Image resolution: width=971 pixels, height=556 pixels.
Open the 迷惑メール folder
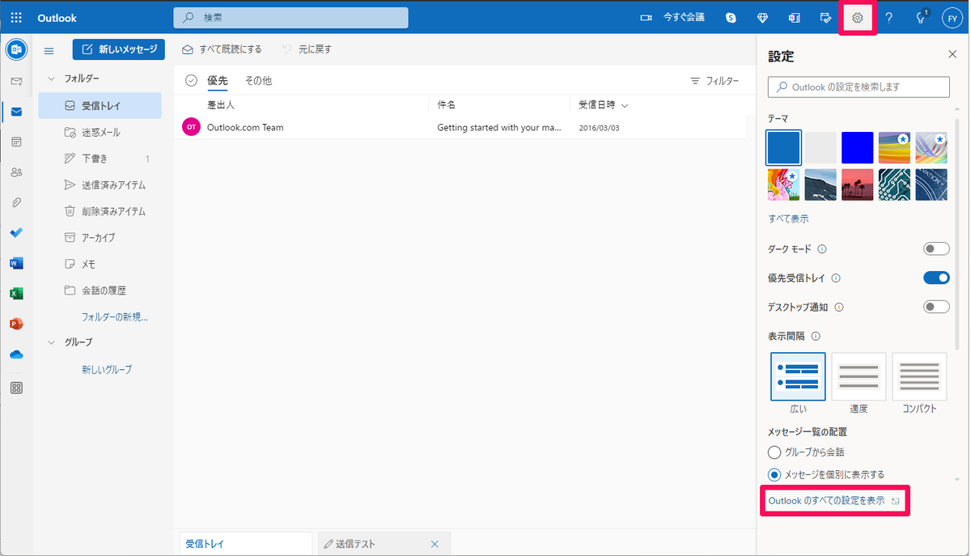click(x=100, y=132)
